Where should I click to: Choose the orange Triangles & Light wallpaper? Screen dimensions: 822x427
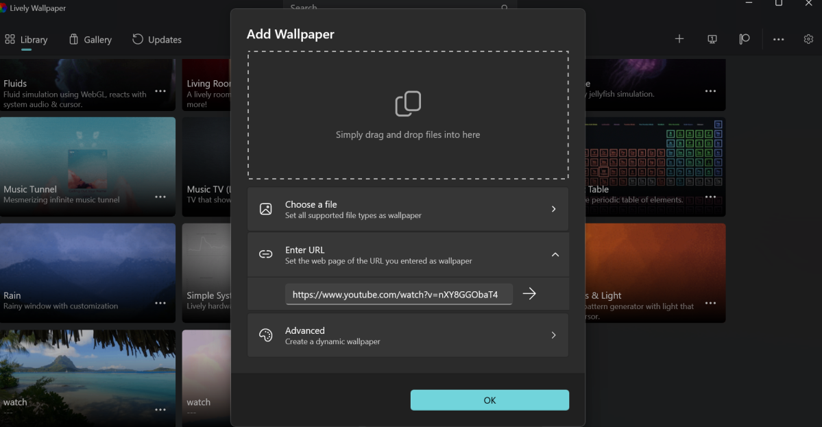pos(655,273)
